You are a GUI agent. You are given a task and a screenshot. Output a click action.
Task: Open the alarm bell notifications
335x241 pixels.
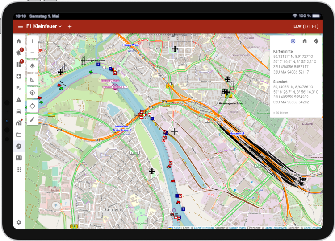point(19,53)
